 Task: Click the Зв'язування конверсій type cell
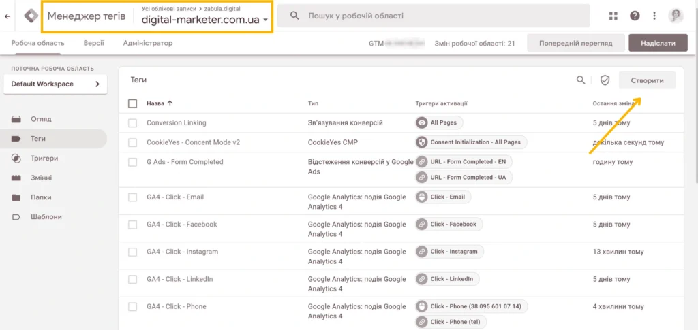345,123
